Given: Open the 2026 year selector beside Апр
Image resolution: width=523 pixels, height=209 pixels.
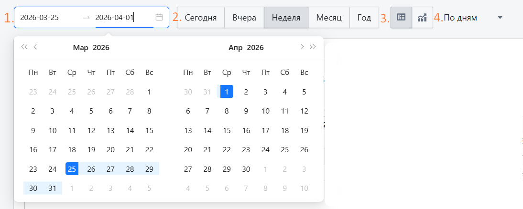Looking at the screenshot, I should (x=255, y=47).
